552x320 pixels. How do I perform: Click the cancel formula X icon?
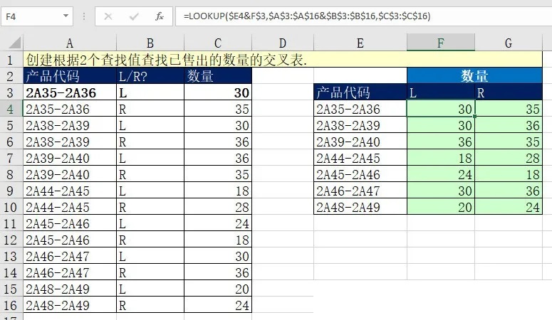pos(108,16)
